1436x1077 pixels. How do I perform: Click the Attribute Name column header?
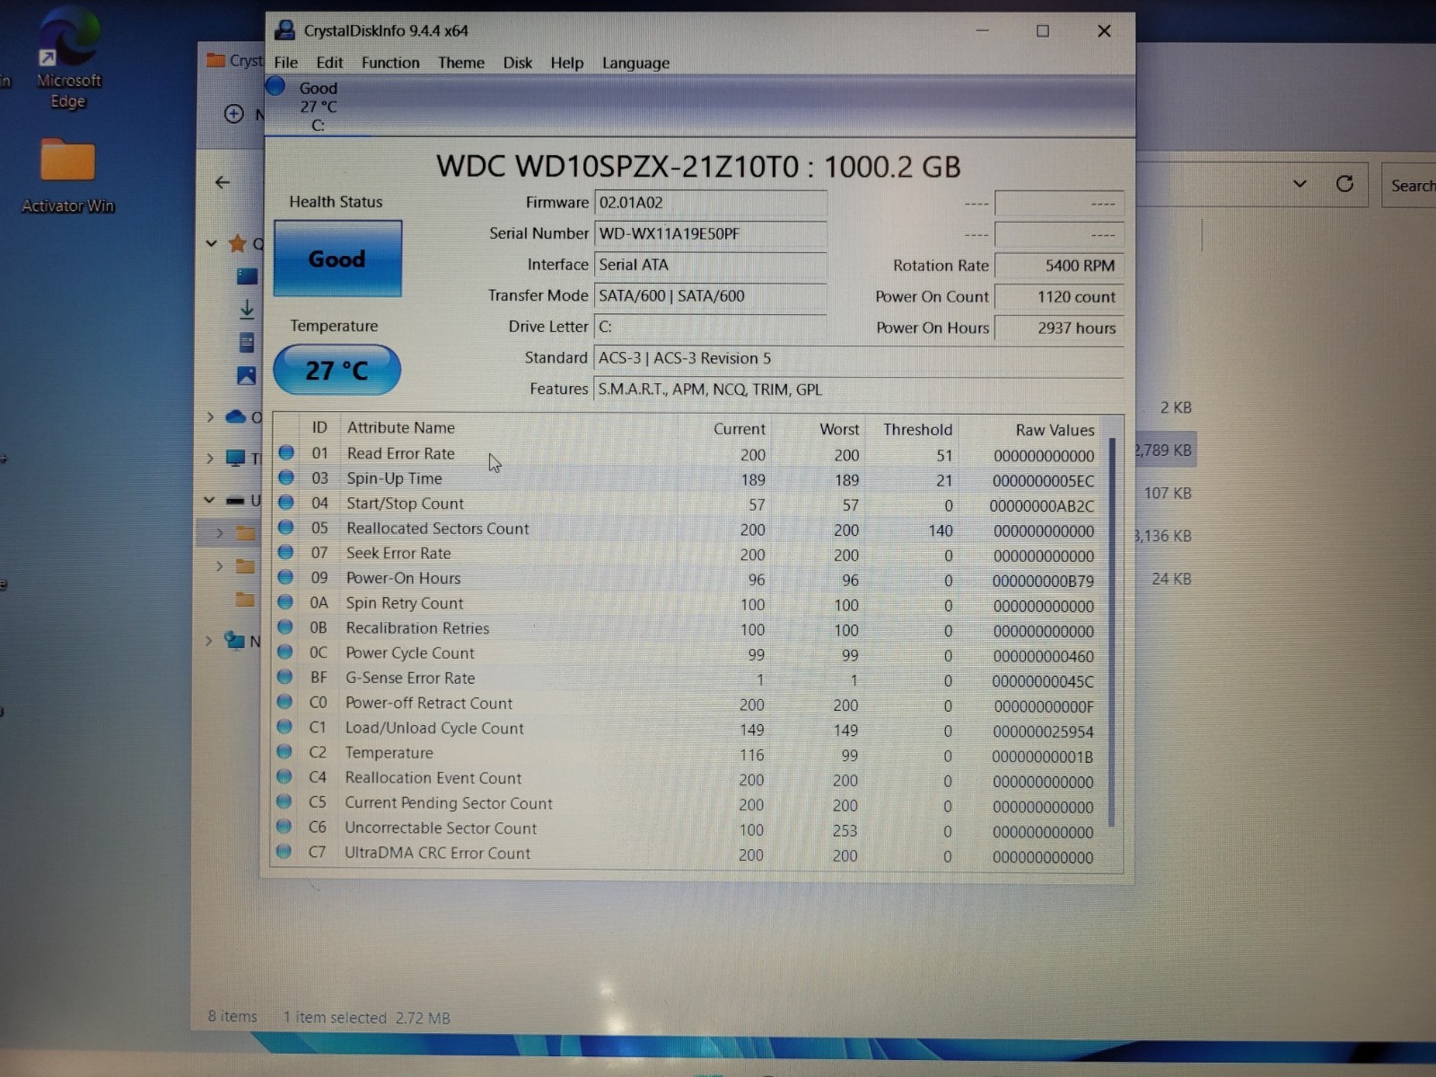401,428
